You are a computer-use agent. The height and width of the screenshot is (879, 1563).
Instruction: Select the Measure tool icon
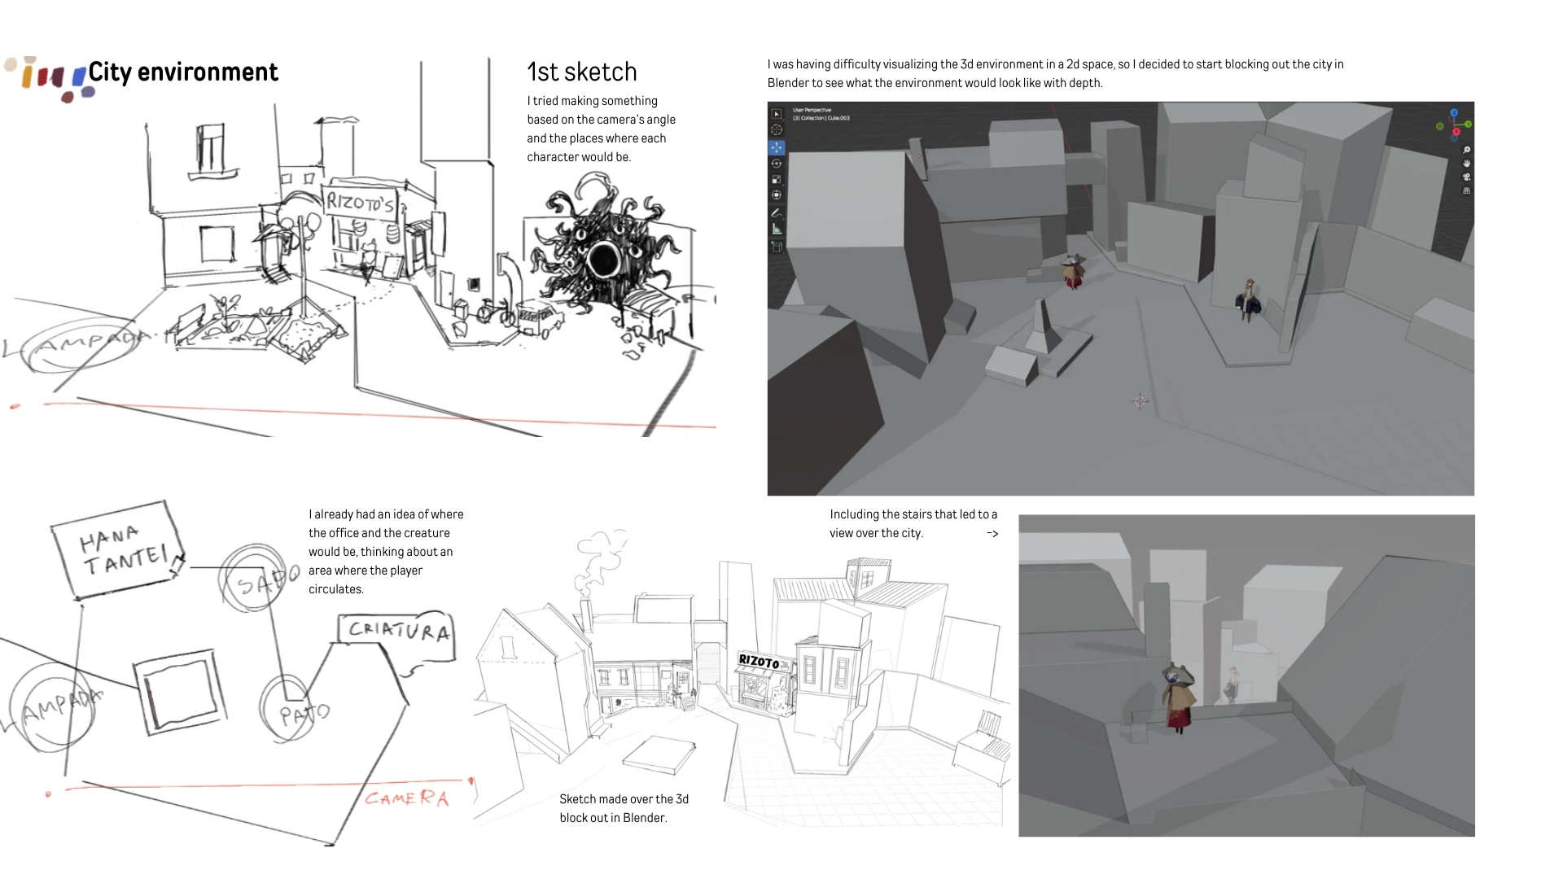776,230
